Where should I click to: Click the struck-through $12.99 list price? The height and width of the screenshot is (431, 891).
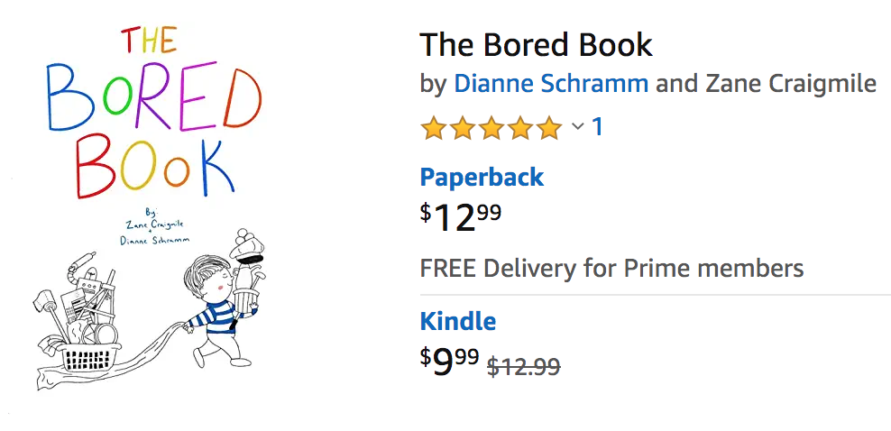point(523,366)
